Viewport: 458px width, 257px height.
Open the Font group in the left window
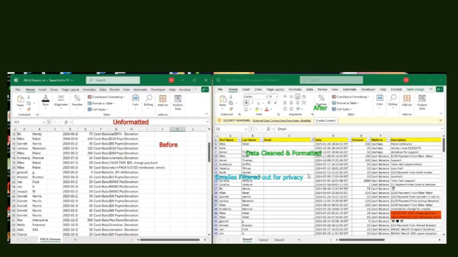pyautogui.click(x=45, y=101)
